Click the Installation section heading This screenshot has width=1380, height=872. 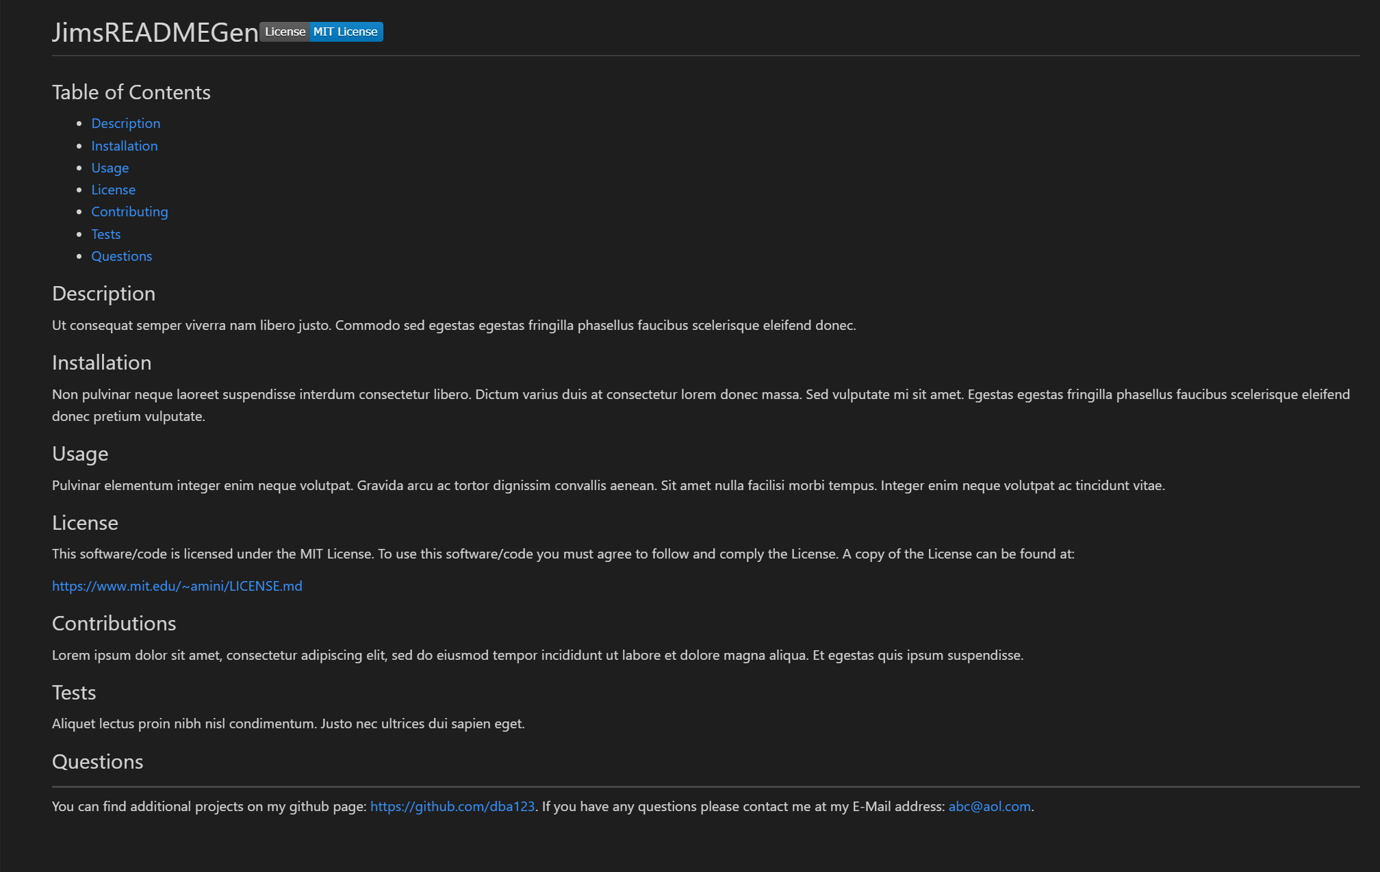(x=101, y=362)
